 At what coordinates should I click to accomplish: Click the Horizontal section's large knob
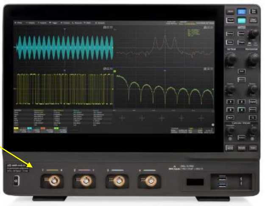(253, 60)
